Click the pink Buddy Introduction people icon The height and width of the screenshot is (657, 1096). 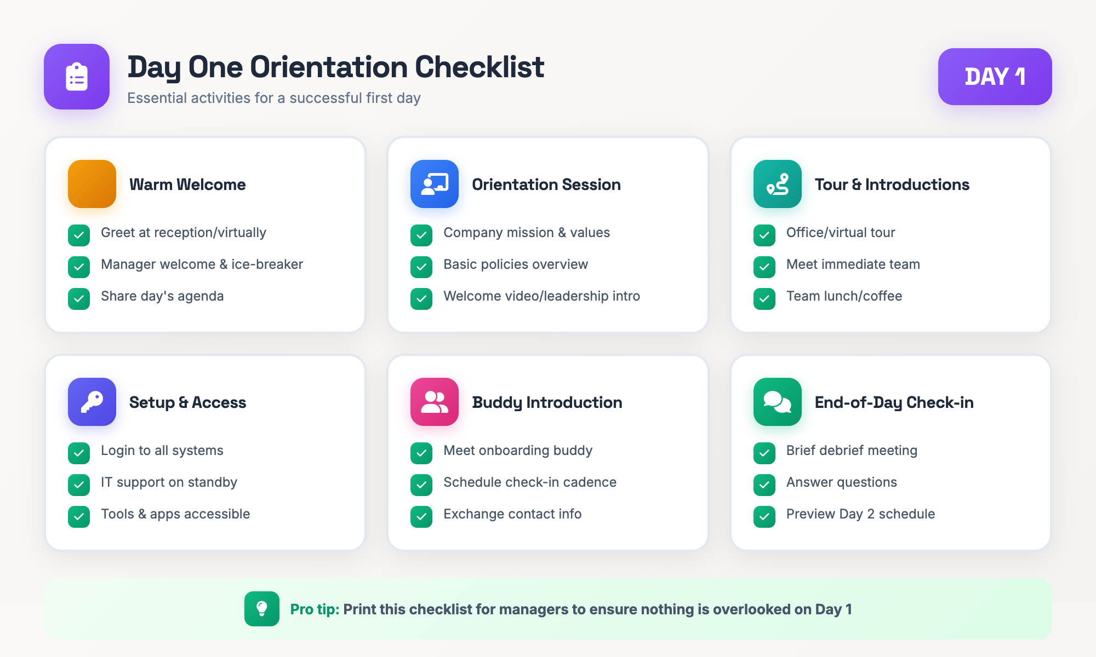click(435, 402)
